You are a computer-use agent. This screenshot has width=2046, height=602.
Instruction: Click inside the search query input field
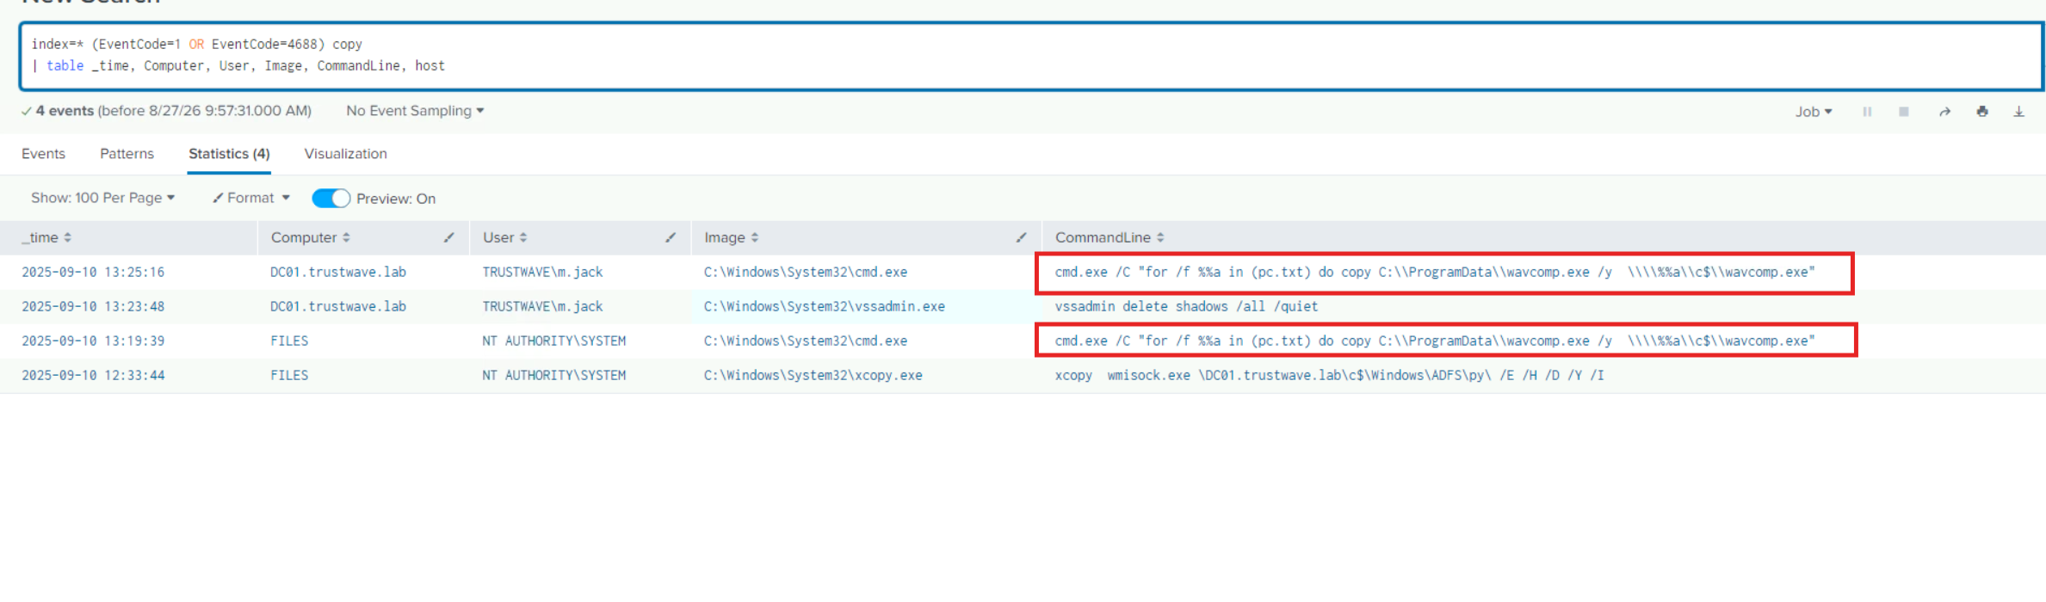[x=1031, y=56]
